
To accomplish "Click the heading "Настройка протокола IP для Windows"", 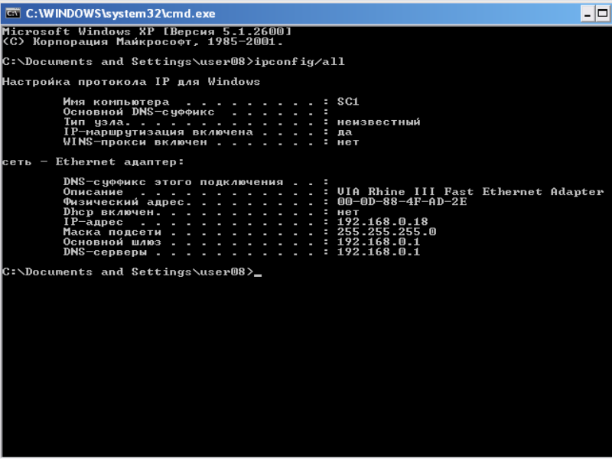I will (x=131, y=82).
